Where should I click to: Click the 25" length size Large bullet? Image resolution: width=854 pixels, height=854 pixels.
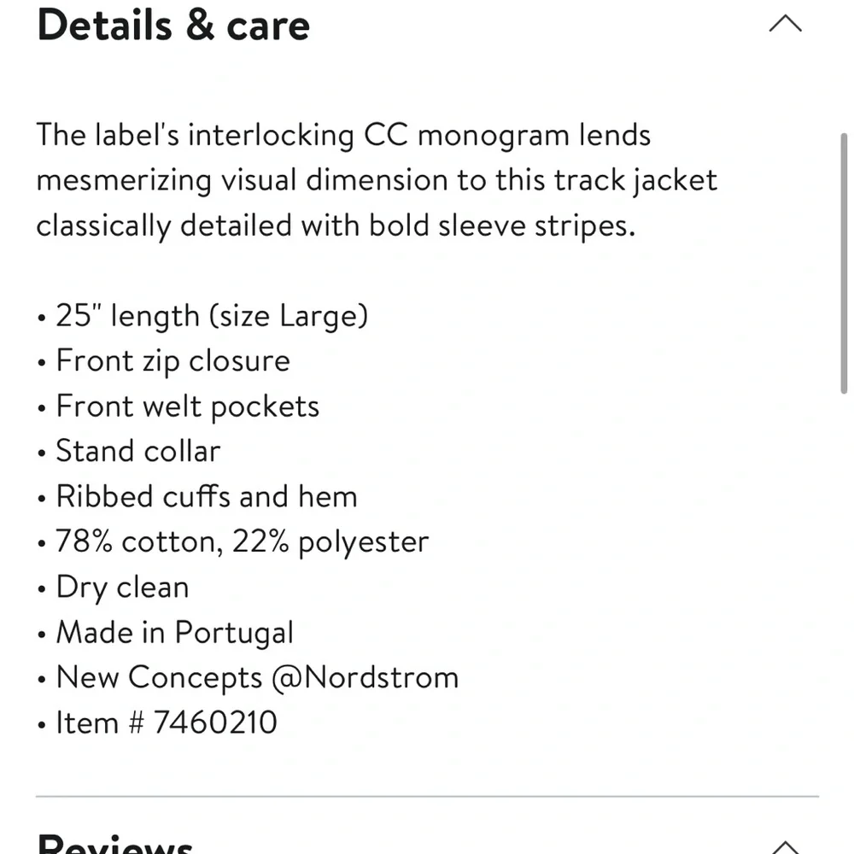[213, 316]
